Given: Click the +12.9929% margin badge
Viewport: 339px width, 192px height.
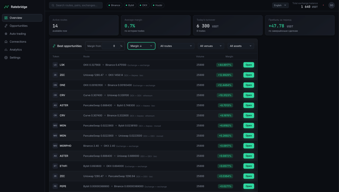Looking at the screenshot, I should [225, 75].
